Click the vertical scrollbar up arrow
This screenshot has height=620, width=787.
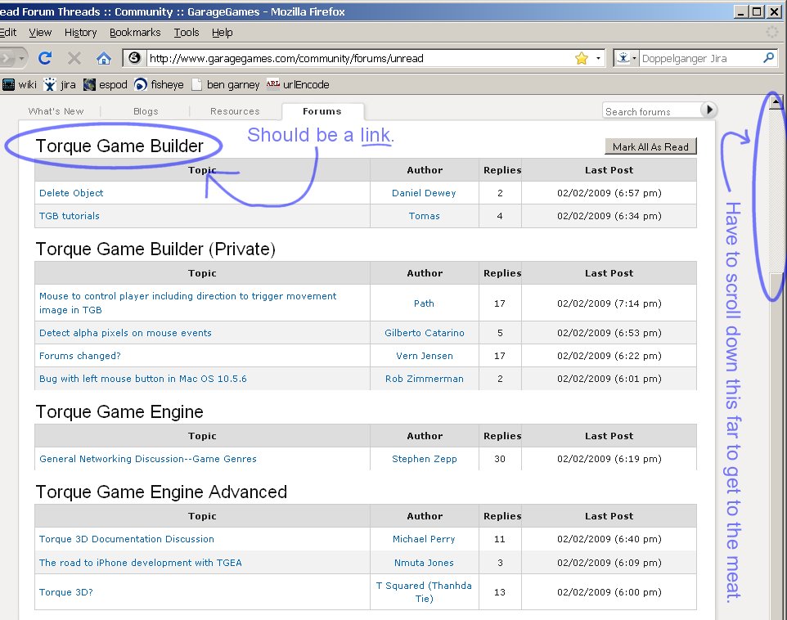click(776, 101)
